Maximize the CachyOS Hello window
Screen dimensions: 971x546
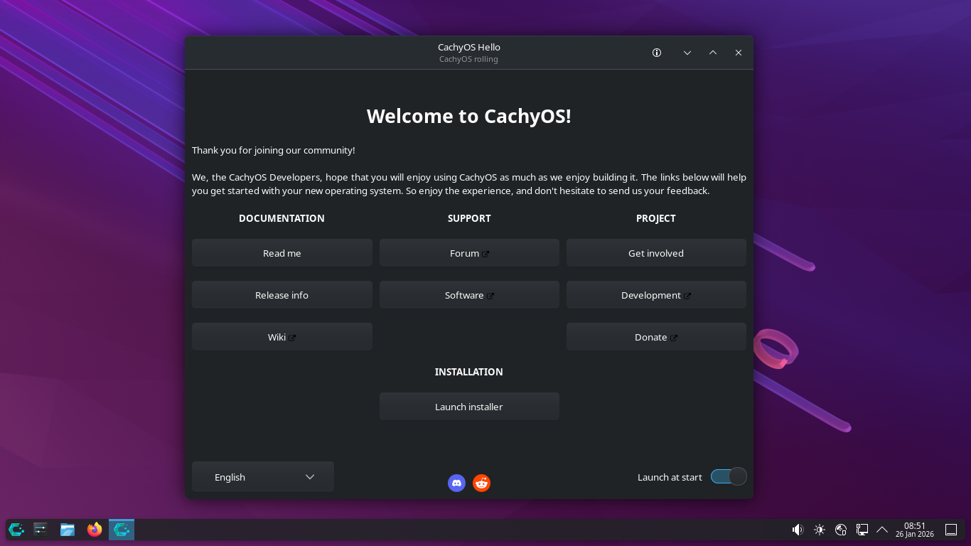pyautogui.click(x=713, y=53)
